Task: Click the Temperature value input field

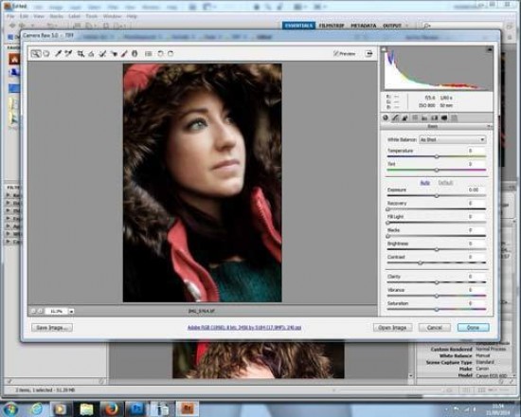Action: tap(476, 151)
